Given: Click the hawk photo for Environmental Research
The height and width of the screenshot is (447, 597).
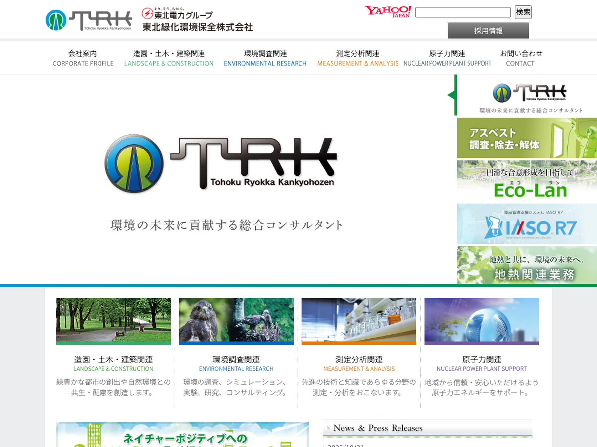Looking at the screenshot, I should tap(236, 320).
